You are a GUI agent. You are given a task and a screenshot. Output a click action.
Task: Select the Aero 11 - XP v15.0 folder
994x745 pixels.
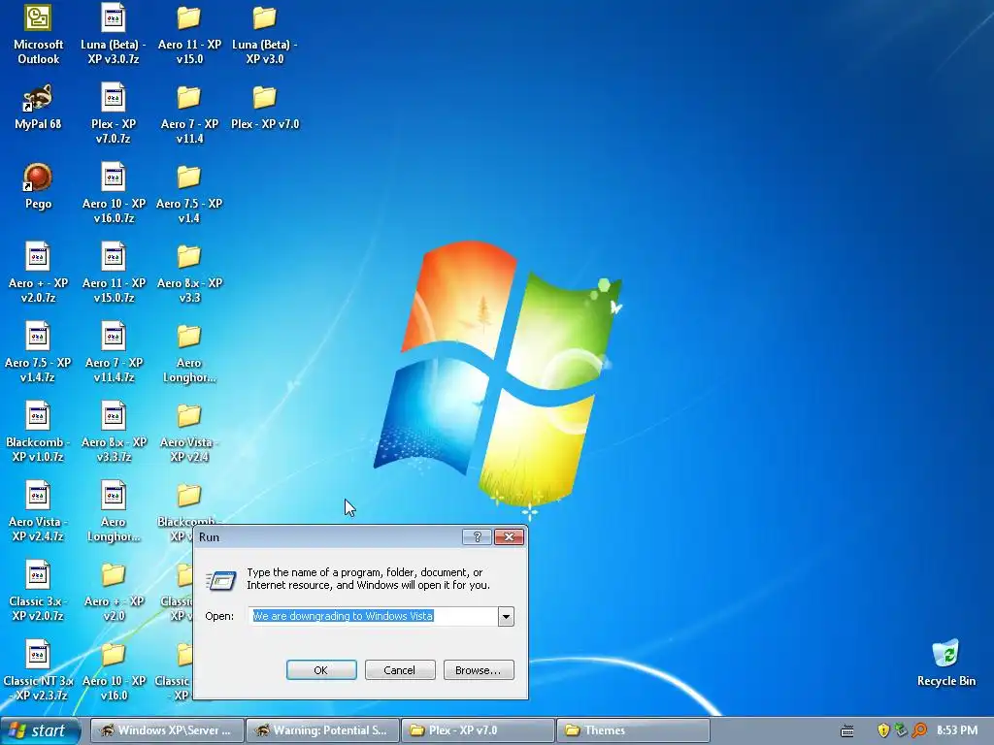189,34
